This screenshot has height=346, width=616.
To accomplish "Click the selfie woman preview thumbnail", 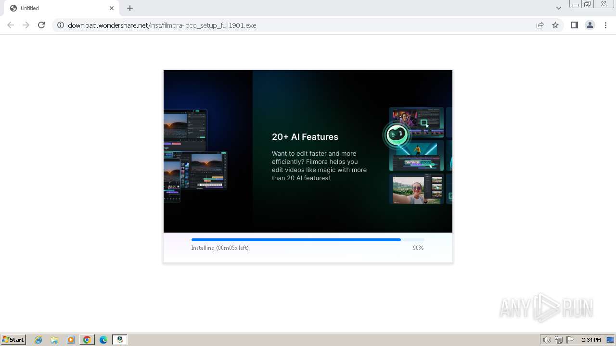I will click(416, 189).
